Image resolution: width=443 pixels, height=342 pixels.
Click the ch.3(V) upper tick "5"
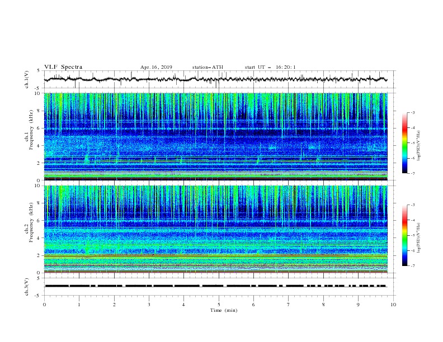point(39,278)
